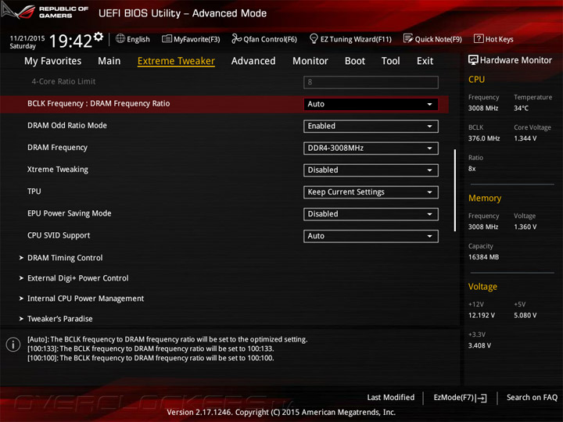This screenshot has width=563, height=422.
Task: Click Last Modified
Action: click(x=391, y=397)
